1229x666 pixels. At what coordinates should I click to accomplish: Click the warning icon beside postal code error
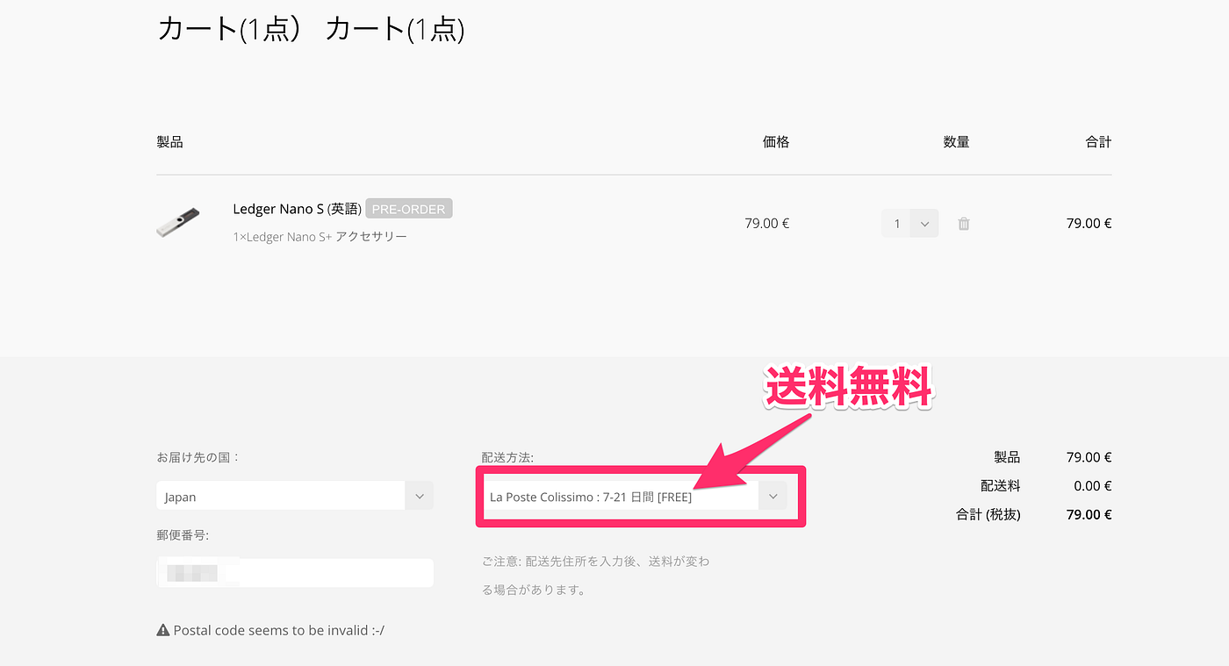(x=162, y=630)
